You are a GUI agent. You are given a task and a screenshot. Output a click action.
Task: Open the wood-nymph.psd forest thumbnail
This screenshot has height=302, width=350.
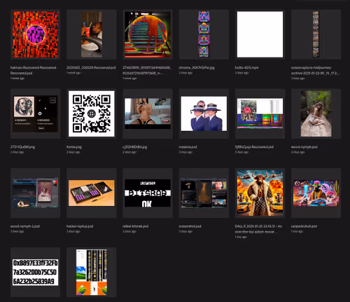pos(316,114)
